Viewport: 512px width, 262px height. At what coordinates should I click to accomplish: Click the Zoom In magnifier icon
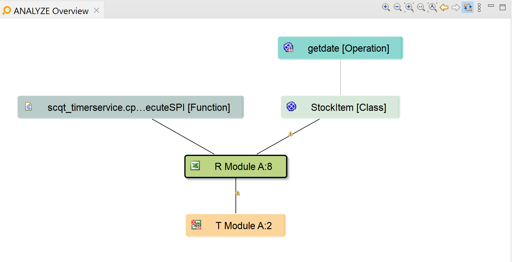pos(386,7)
